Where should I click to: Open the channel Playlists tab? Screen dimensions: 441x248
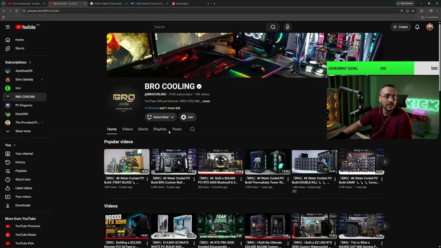coord(160,129)
